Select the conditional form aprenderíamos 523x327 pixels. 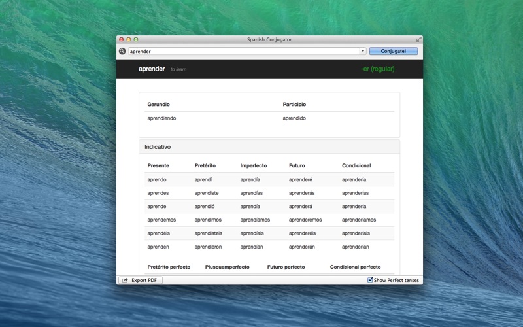click(359, 220)
